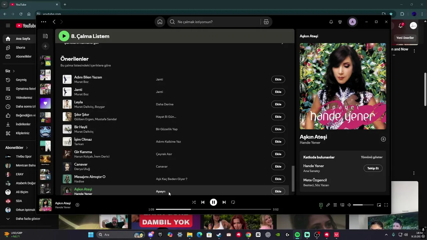The height and width of the screenshot is (240, 427).
Task: Skip to the previous track
Action: tap(203, 202)
